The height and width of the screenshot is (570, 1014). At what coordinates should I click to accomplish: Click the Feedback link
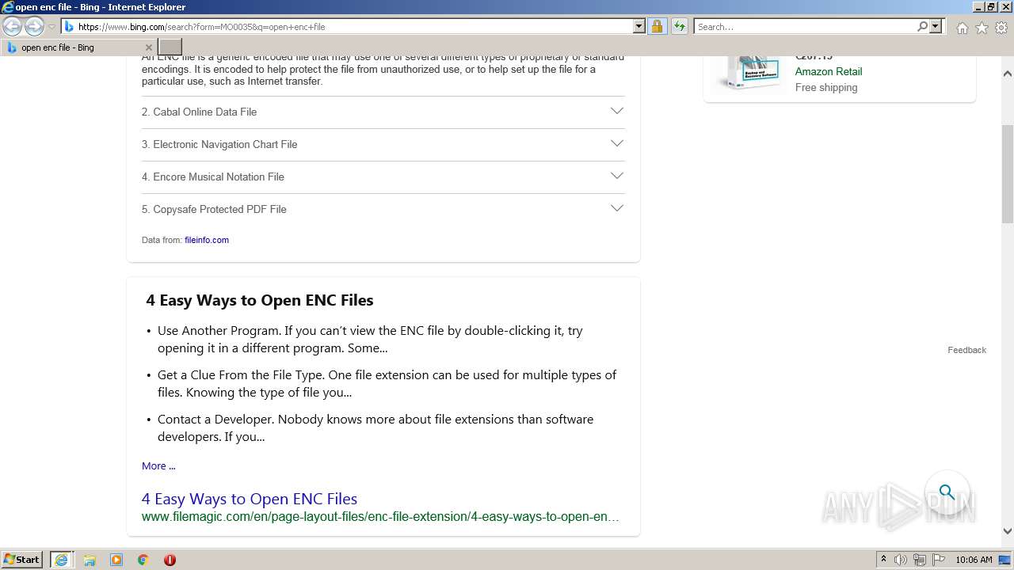click(966, 350)
